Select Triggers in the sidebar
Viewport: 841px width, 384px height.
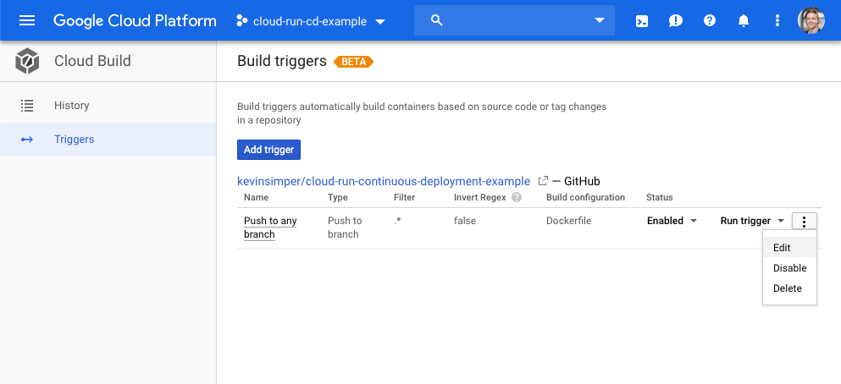(108, 140)
